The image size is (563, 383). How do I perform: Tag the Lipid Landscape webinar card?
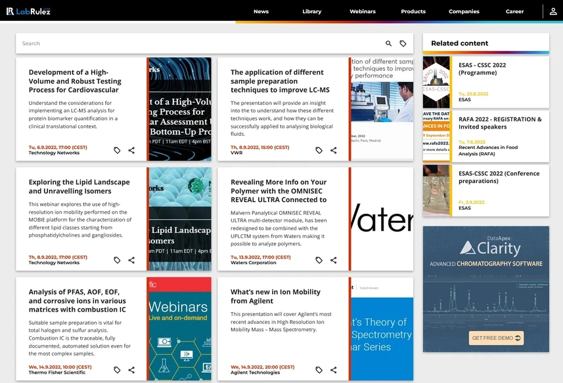click(117, 260)
